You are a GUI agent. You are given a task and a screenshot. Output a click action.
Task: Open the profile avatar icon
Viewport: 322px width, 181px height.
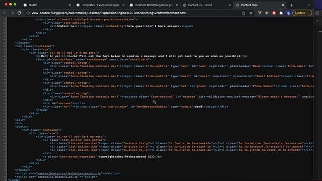[288, 13]
